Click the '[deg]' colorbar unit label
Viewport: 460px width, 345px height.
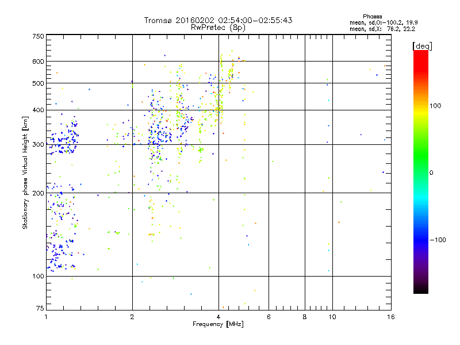click(422, 46)
